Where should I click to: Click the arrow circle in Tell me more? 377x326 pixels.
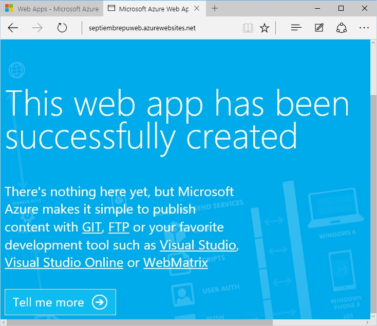coord(100,302)
